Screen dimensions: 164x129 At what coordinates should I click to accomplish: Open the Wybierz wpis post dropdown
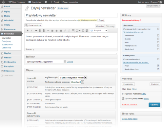point(73,78)
